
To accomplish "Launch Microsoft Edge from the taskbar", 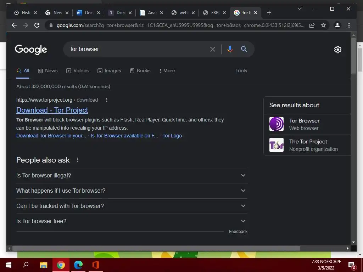I will click(x=78, y=265).
